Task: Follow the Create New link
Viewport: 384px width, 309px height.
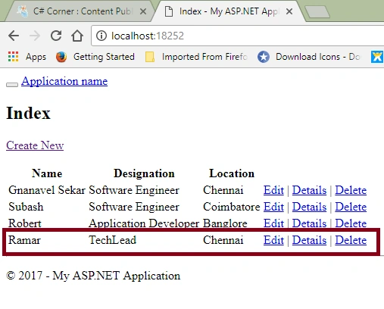Action: point(35,145)
